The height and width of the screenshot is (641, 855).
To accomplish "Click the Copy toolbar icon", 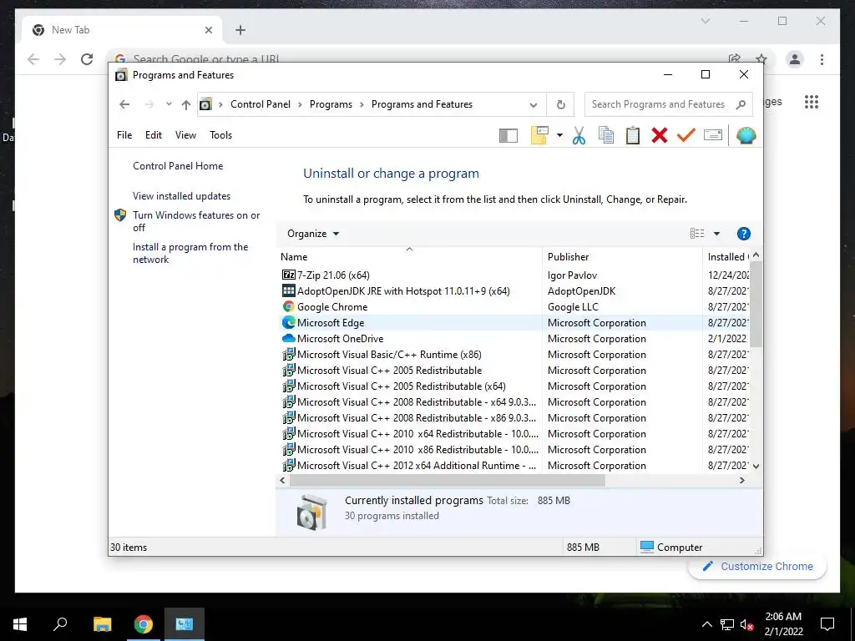I will 606,135.
